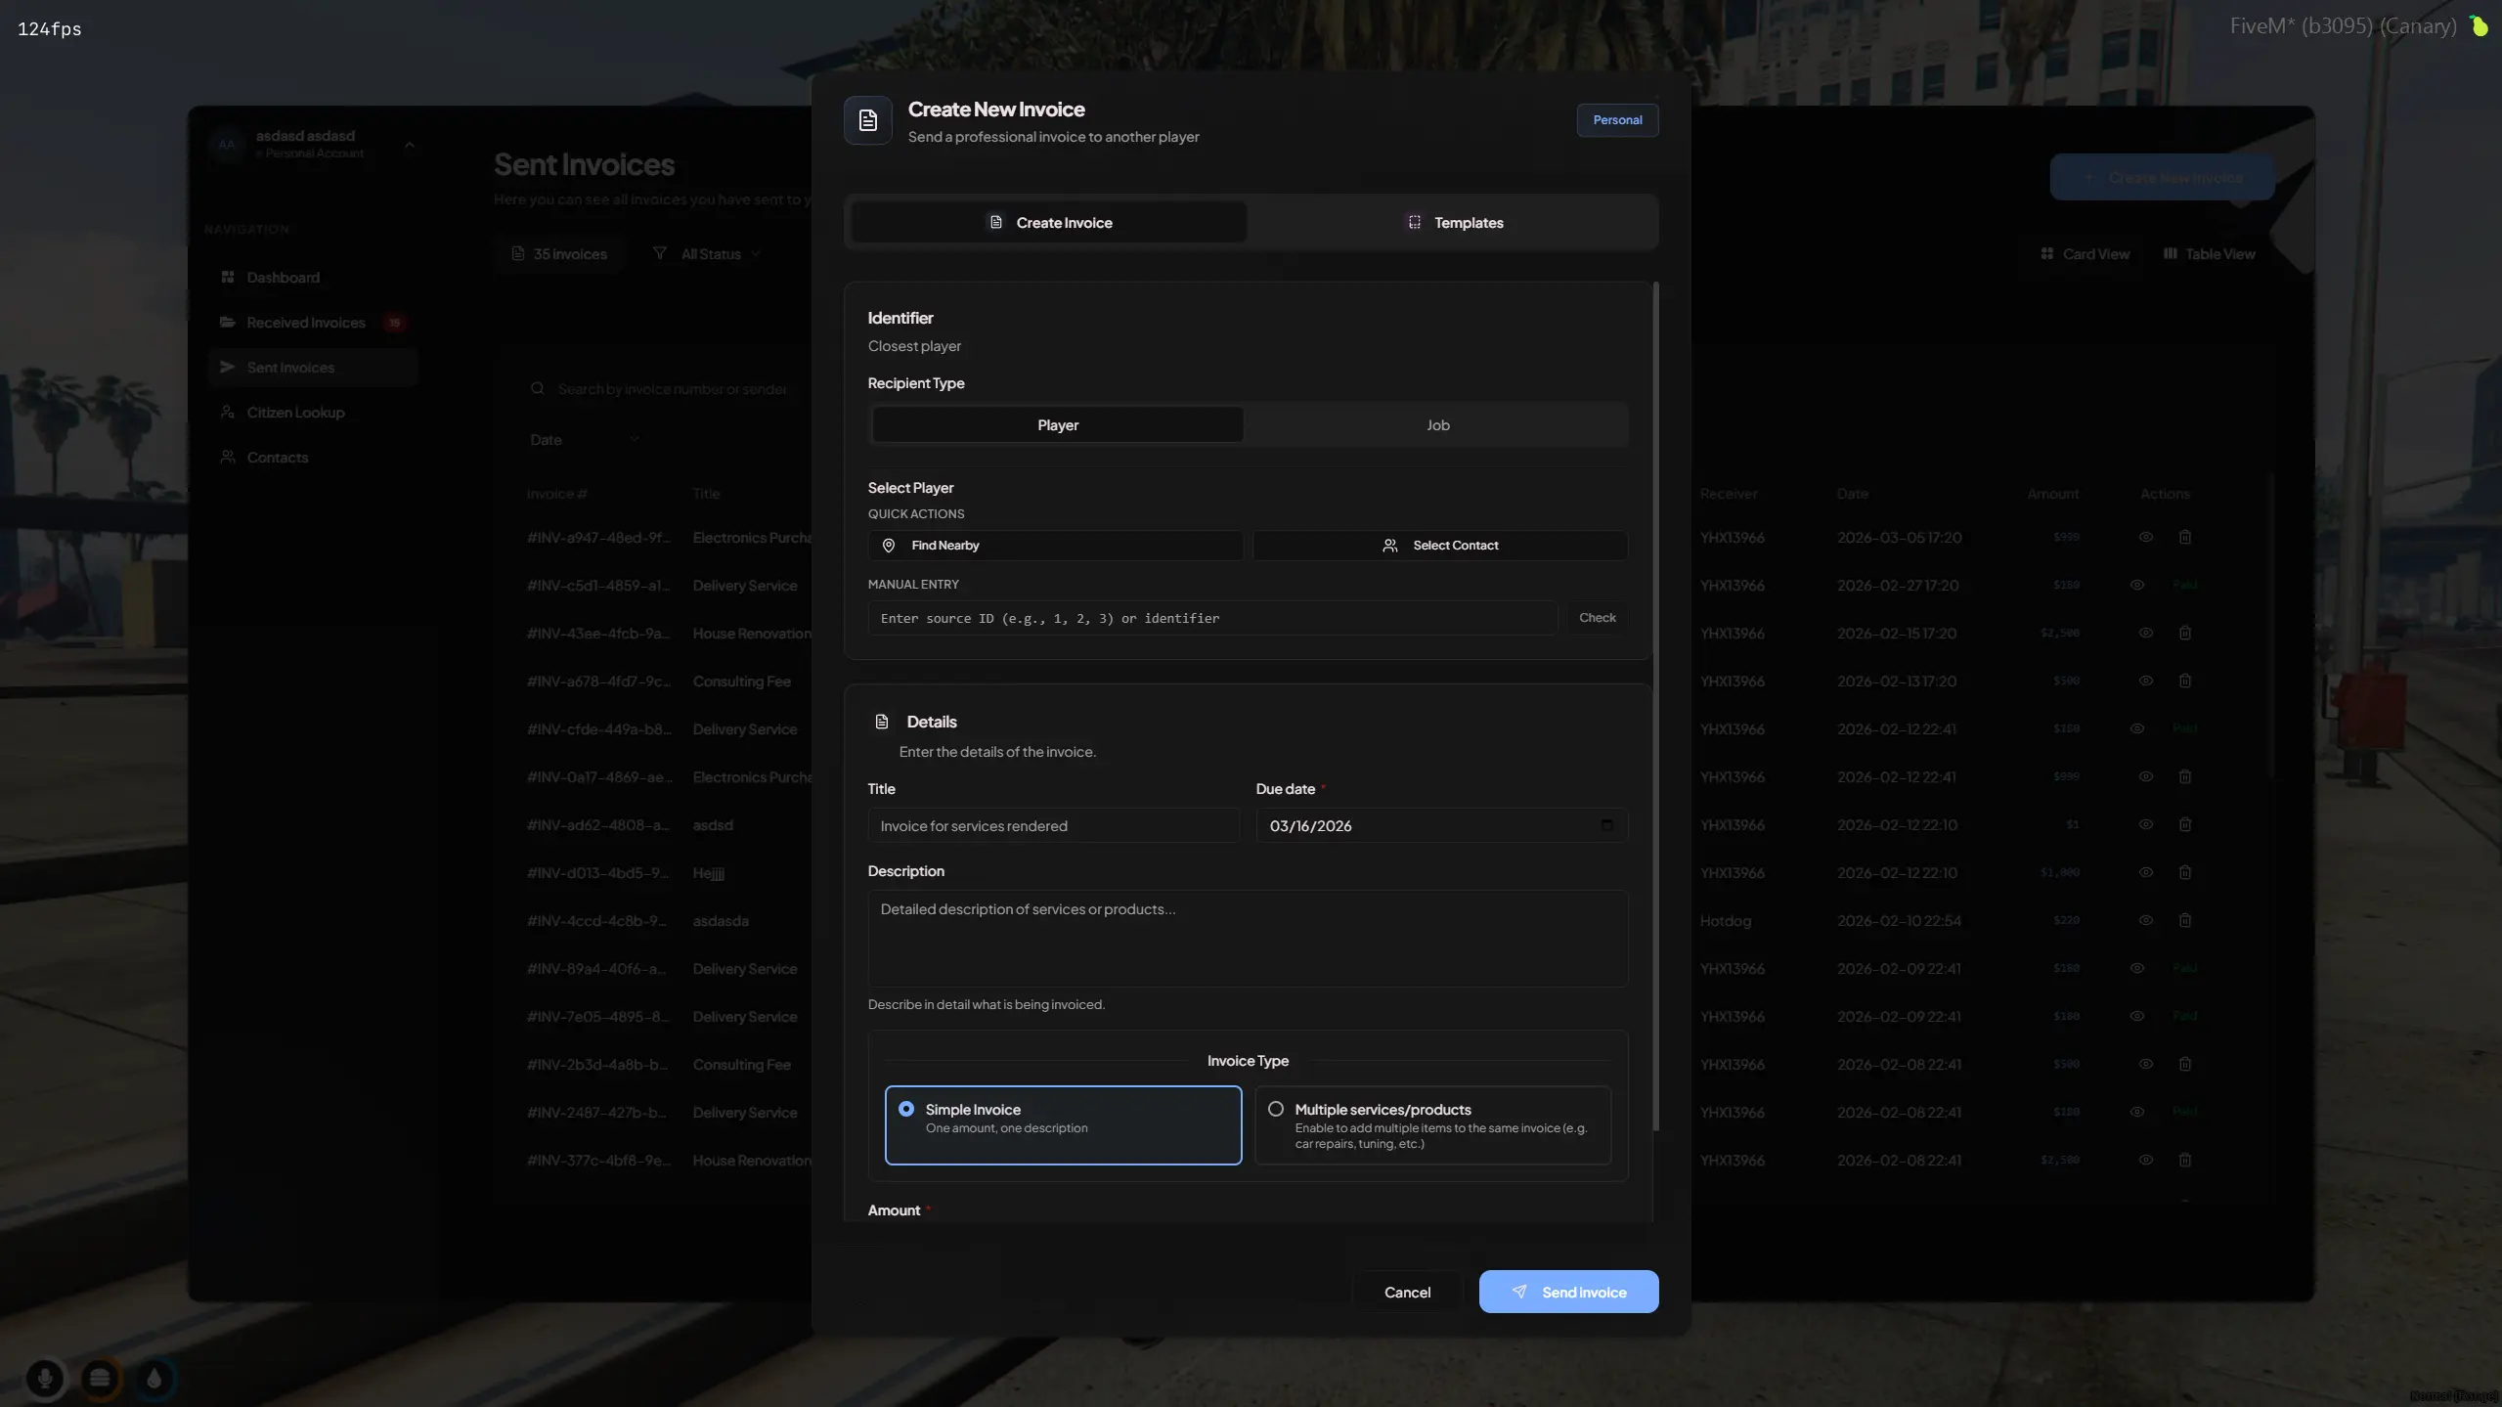
Task: Switch to Table View
Action: point(2208,253)
